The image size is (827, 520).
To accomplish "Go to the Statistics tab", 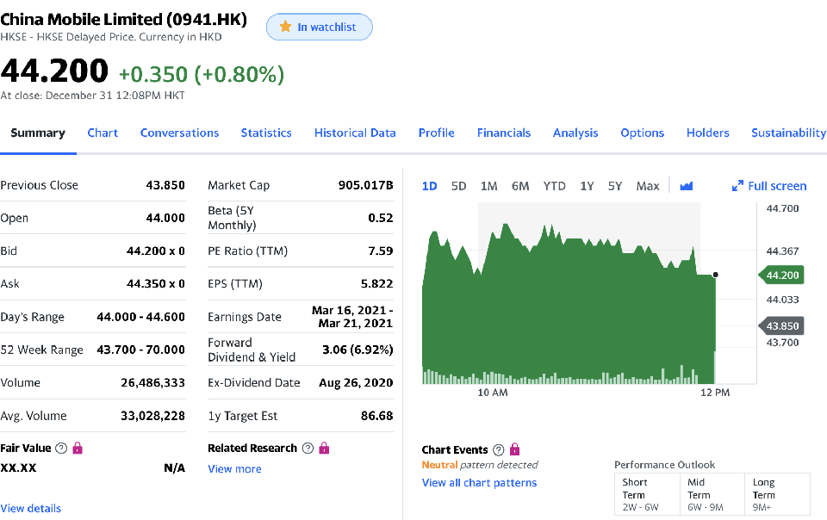I will pyautogui.click(x=266, y=133).
